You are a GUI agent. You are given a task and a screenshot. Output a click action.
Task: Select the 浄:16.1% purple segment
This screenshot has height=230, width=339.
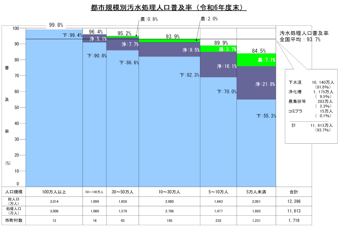point(227,66)
